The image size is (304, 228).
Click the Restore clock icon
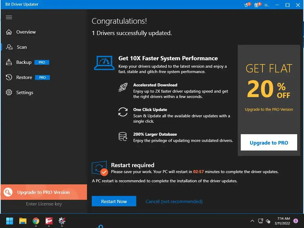coord(9,77)
